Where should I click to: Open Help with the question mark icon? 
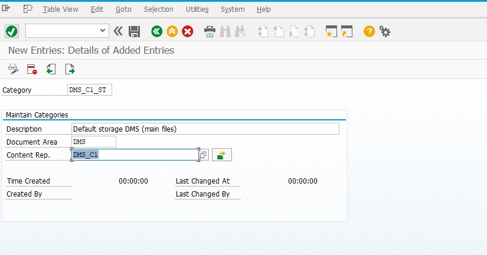(370, 31)
